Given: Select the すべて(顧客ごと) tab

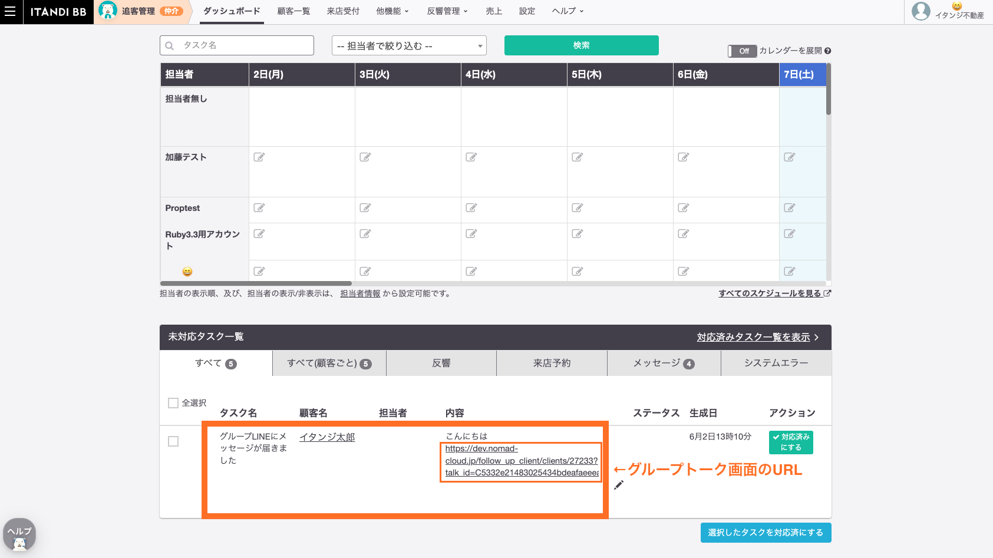Looking at the screenshot, I should pos(329,363).
